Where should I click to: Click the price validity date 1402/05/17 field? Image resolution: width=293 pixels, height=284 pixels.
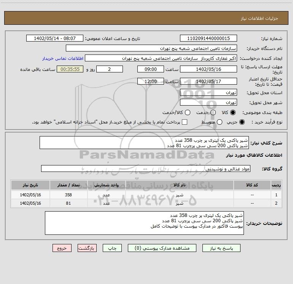pos(209,81)
